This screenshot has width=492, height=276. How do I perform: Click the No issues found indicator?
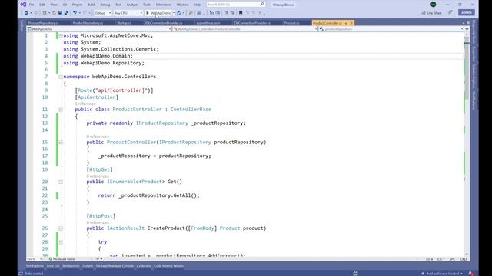click(62, 259)
